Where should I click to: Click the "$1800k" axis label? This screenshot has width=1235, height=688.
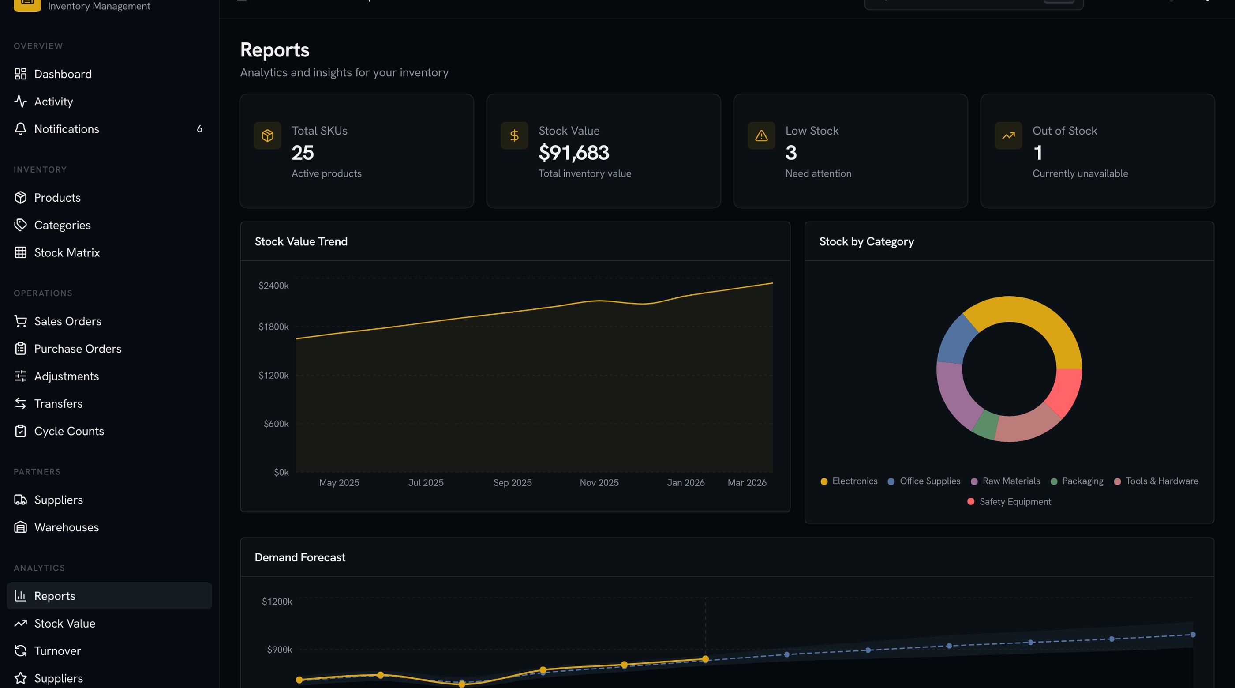pyautogui.click(x=273, y=327)
